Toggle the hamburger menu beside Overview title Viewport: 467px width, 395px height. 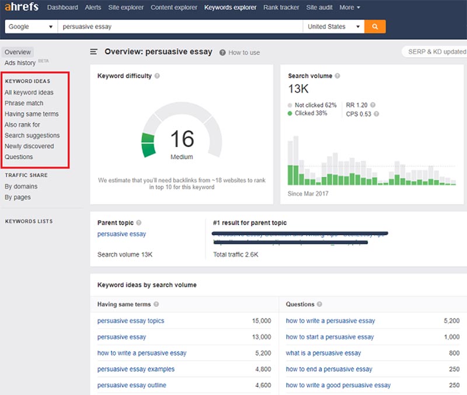point(94,52)
